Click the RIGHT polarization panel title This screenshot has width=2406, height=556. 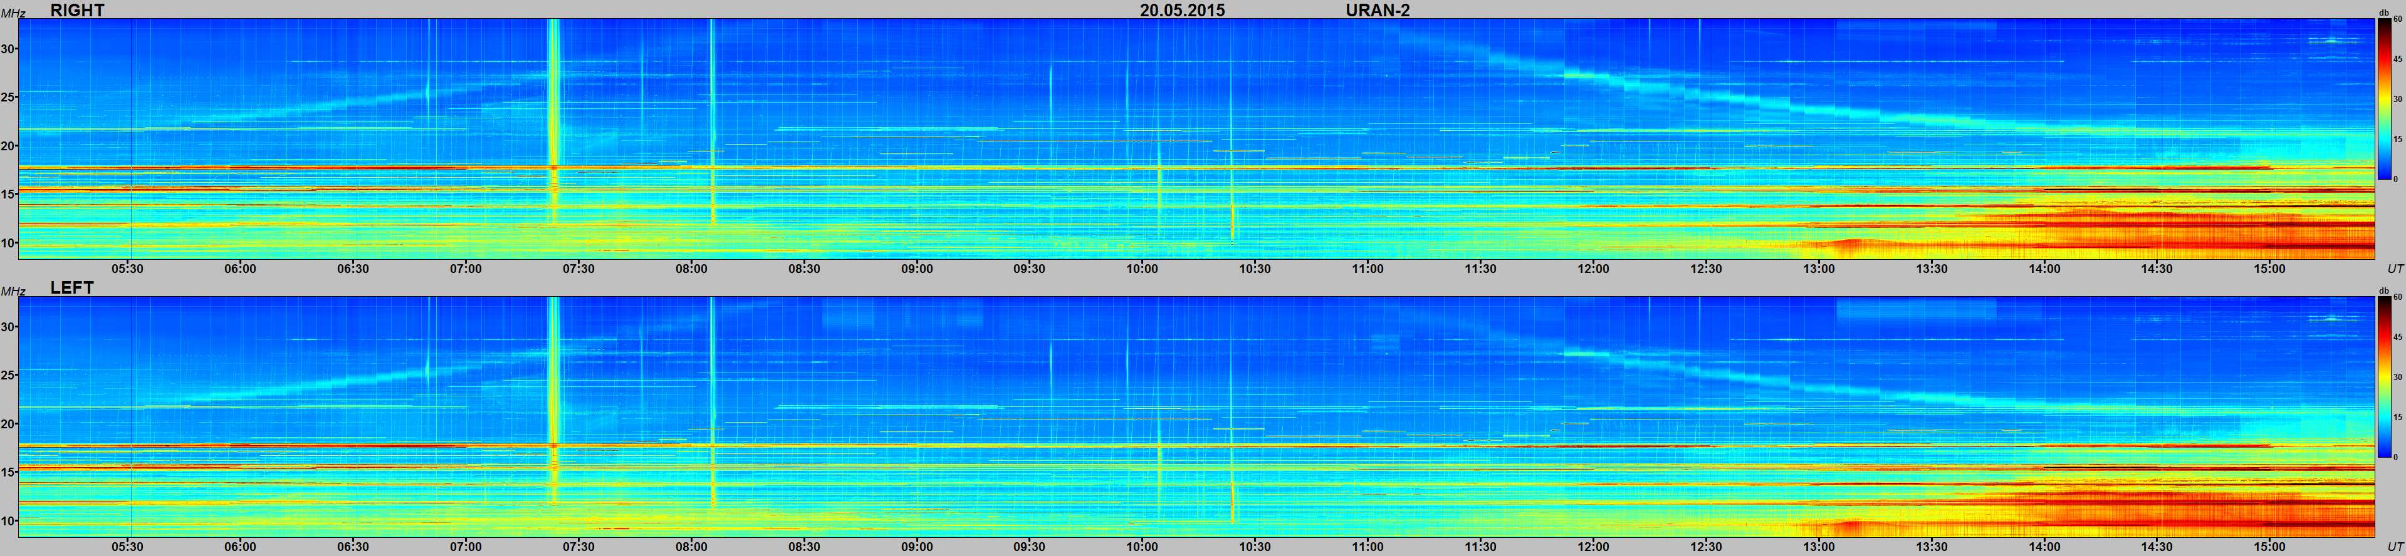tap(78, 9)
